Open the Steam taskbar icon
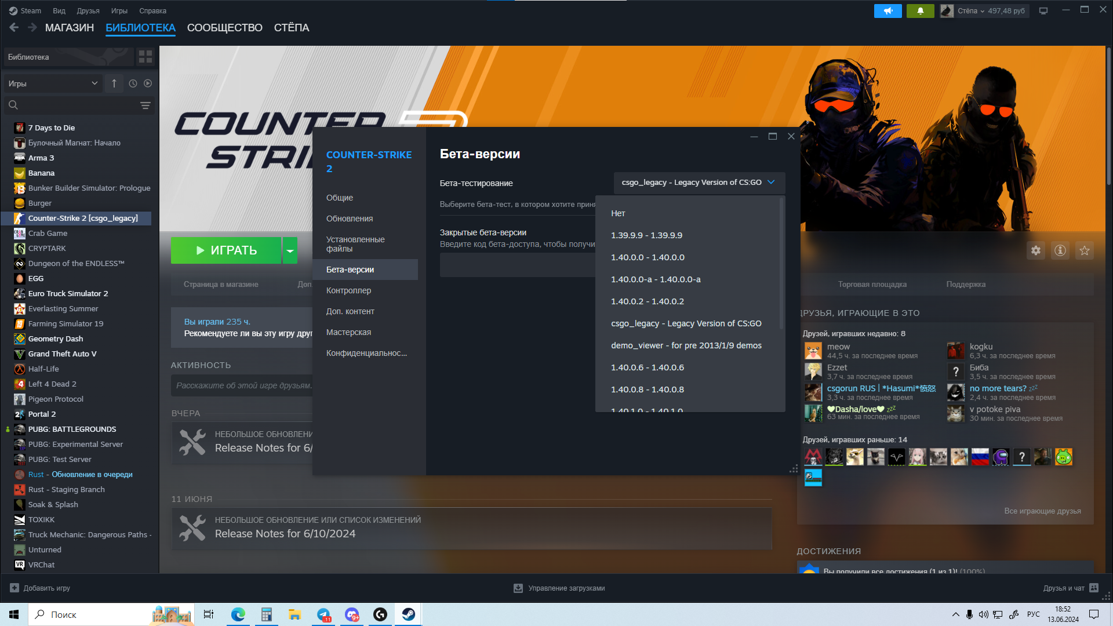This screenshot has width=1113, height=626. [x=408, y=614]
